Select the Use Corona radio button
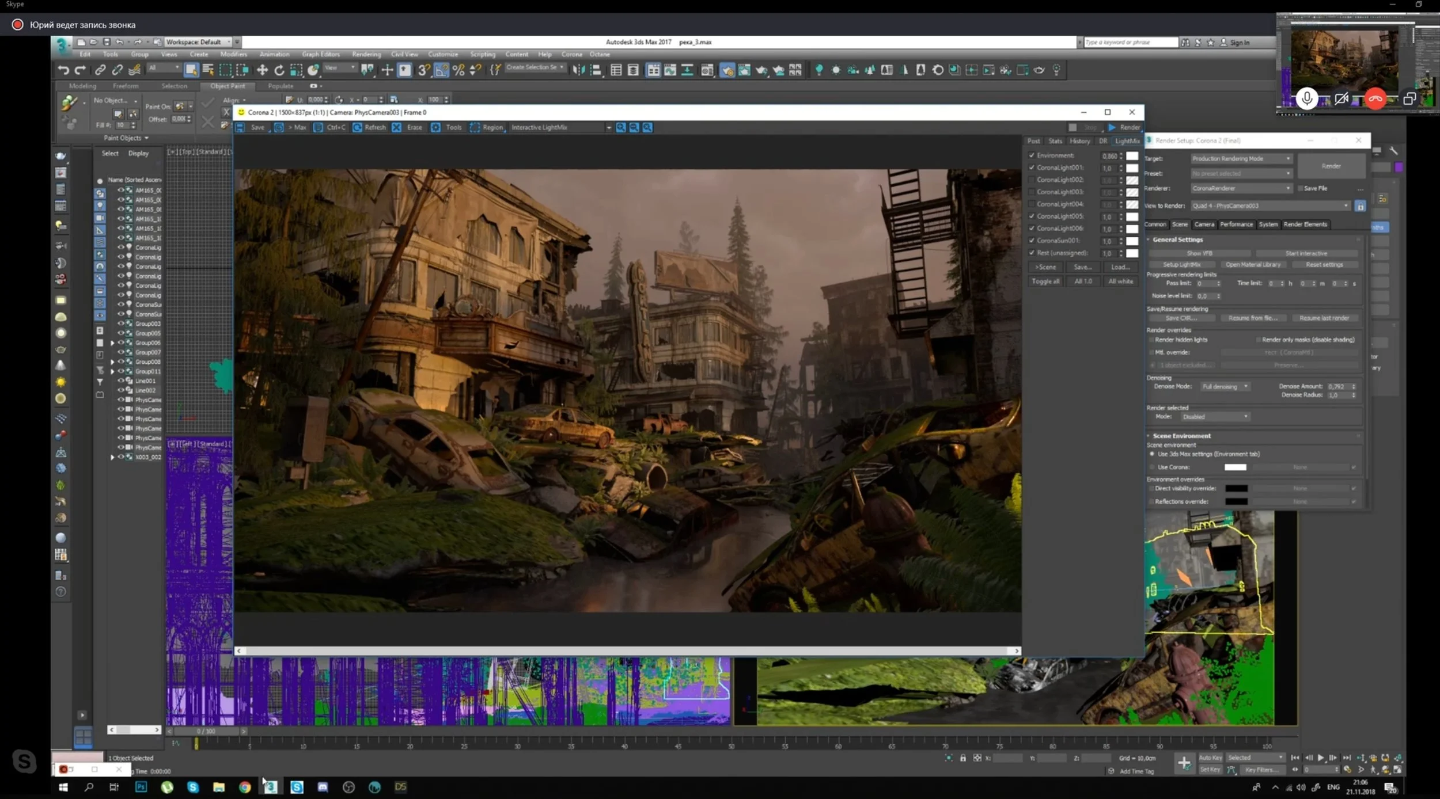Screen dimensions: 1440x799 coord(1152,467)
